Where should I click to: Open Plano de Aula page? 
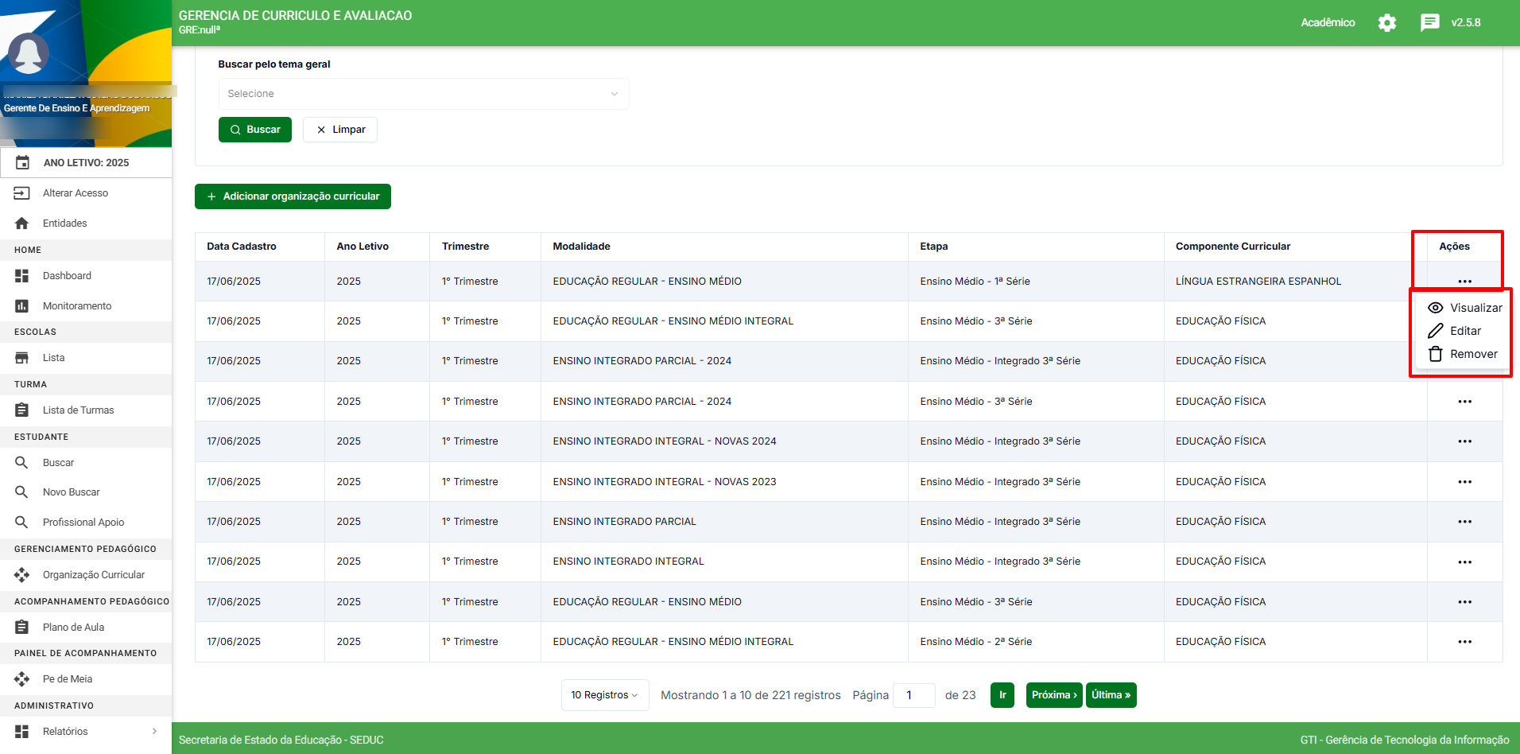73,628
